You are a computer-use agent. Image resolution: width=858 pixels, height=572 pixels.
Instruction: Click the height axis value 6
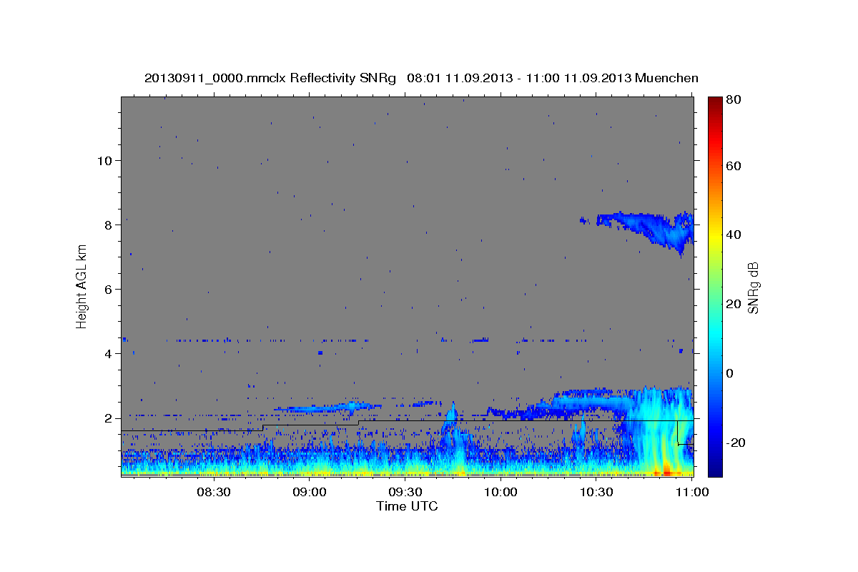109,289
